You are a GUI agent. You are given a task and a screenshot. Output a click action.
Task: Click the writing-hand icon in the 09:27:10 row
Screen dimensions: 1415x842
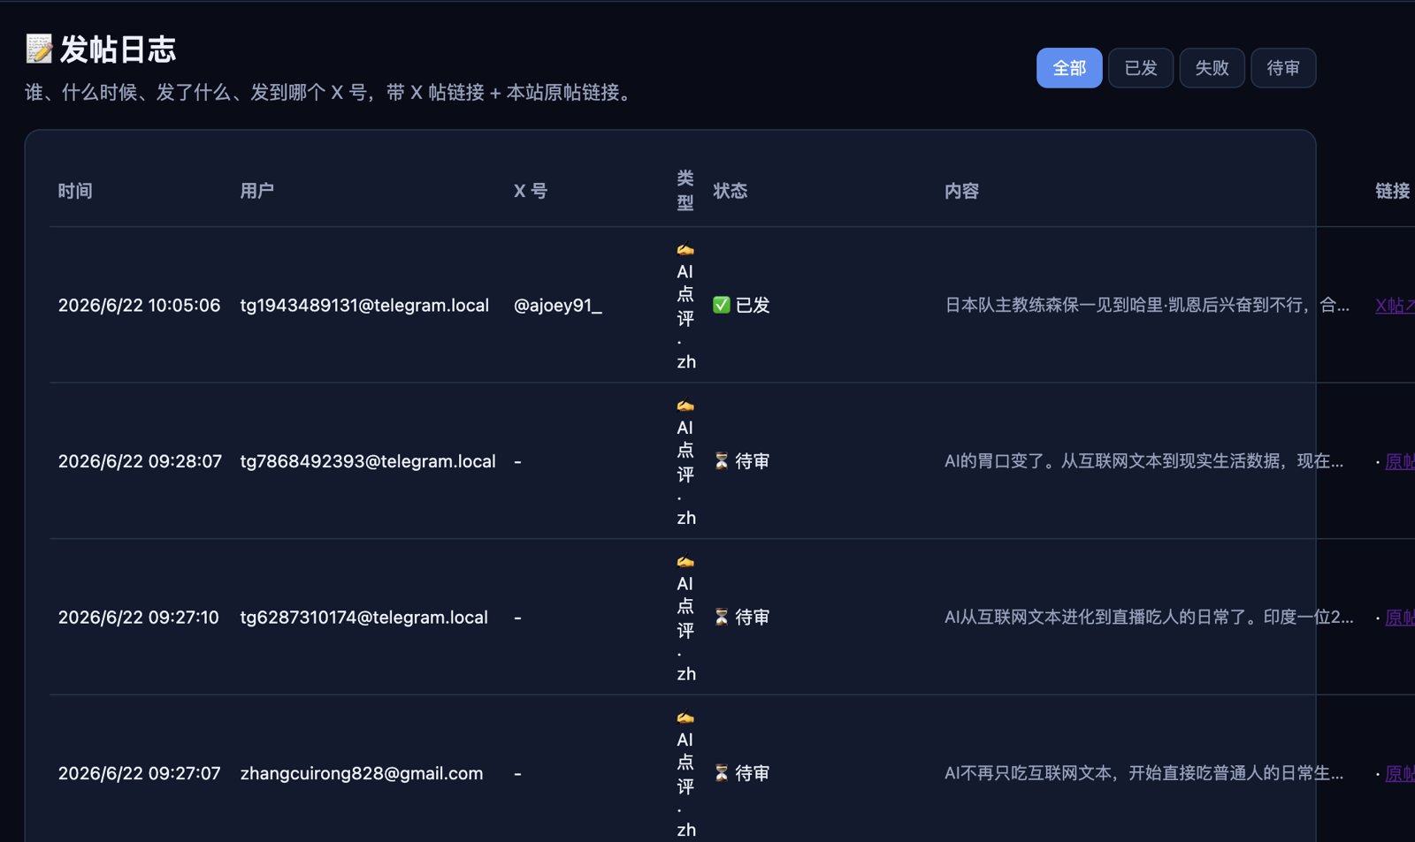point(685,562)
